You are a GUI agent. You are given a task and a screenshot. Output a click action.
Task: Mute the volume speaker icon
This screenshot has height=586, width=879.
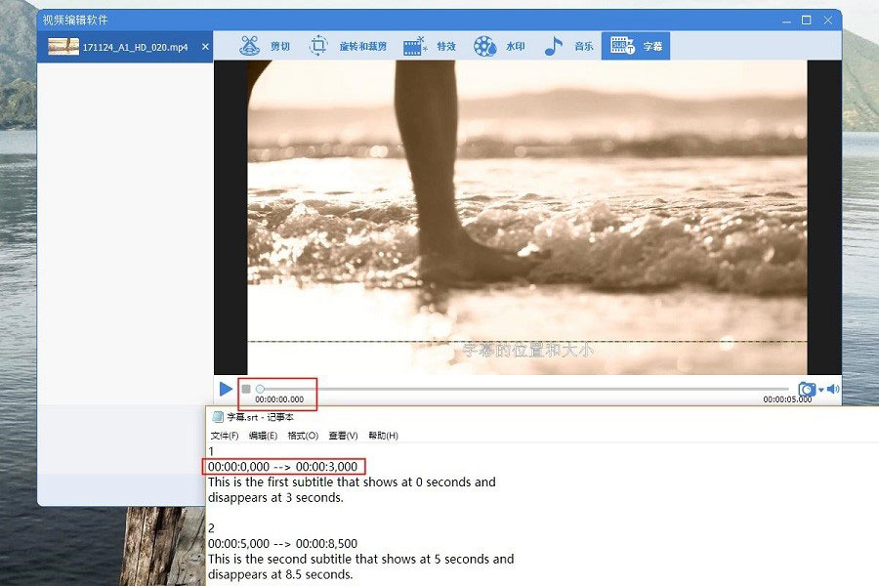(833, 389)
